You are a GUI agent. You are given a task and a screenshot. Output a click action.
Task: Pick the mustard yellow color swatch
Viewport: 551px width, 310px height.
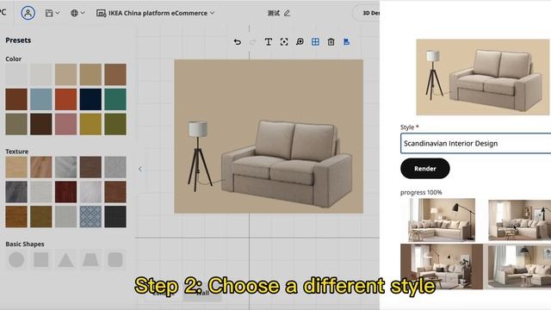[x=90, y=124]
